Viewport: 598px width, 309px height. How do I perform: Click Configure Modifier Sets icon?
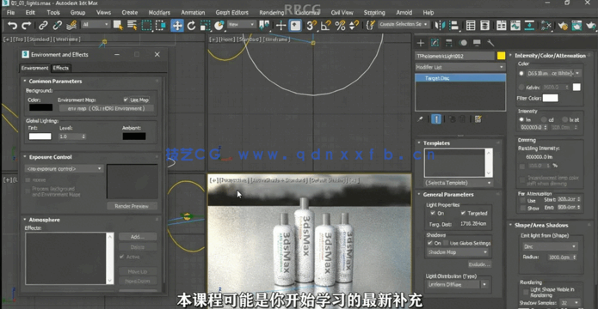coord(478,119)
